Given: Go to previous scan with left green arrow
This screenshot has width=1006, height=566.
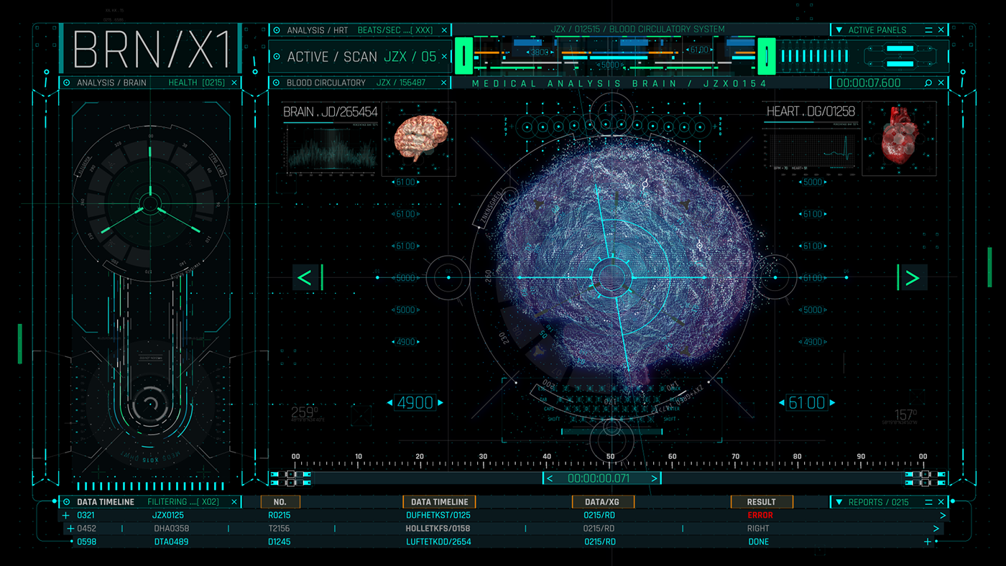Looking at the screenshot, I should pos(305,277).
